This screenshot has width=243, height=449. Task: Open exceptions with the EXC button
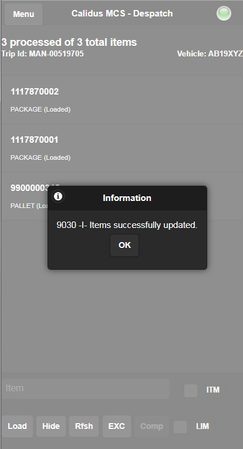(x=116, y=426)
